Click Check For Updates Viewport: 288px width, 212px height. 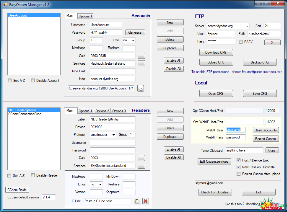(x=215, y=192)
